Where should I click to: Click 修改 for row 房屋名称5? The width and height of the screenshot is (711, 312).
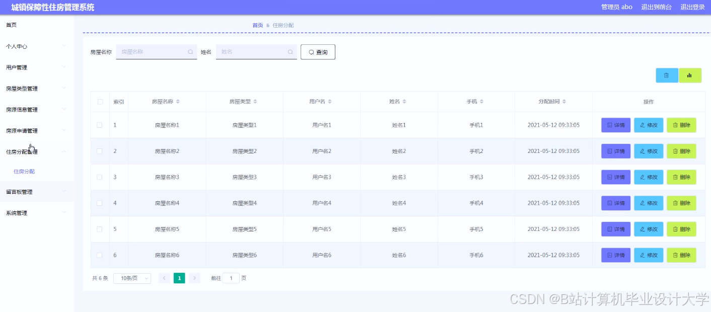(649, 229)
